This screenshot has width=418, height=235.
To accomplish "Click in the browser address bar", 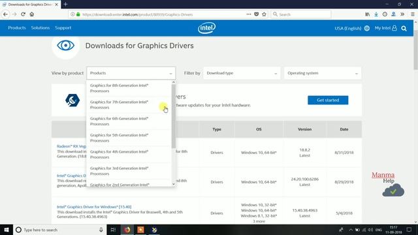I will click(163, 14).
